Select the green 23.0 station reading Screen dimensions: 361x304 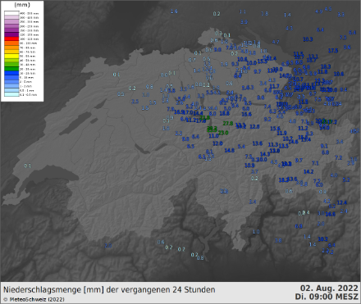223,133
